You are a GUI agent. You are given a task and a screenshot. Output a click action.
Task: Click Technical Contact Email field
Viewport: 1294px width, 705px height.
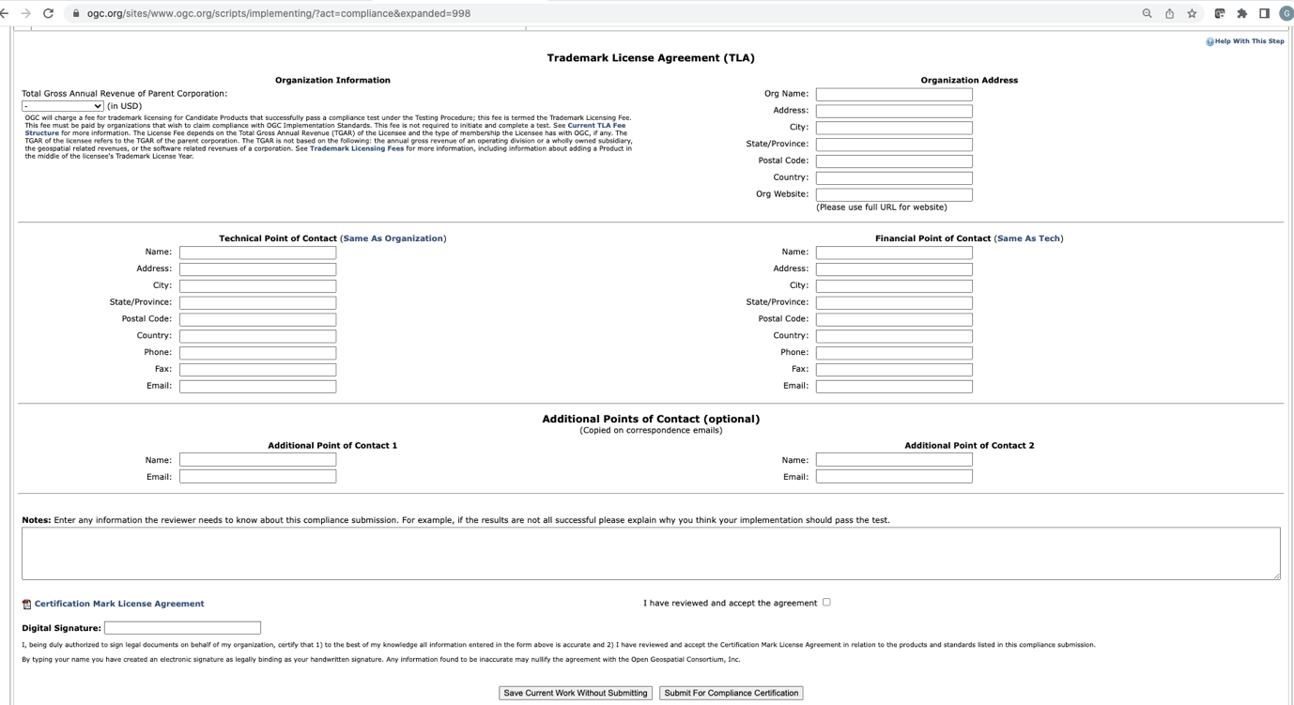tap(257, 386)
